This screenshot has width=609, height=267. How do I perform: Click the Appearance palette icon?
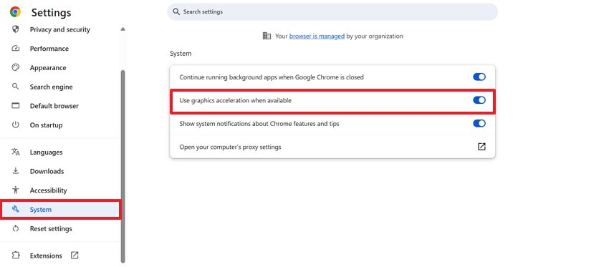tap(16, 67)
